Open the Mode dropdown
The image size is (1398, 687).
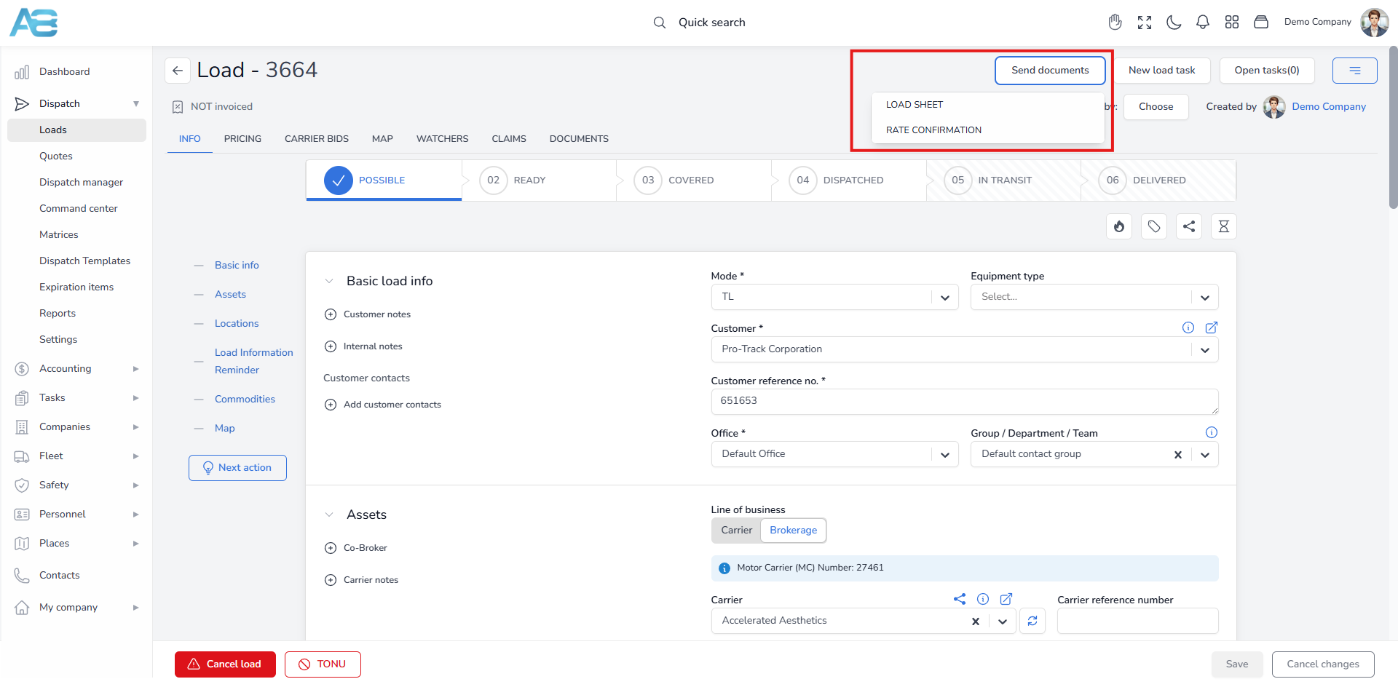[834, 297]
